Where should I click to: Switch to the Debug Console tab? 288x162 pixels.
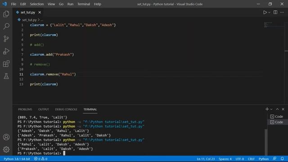66,109
